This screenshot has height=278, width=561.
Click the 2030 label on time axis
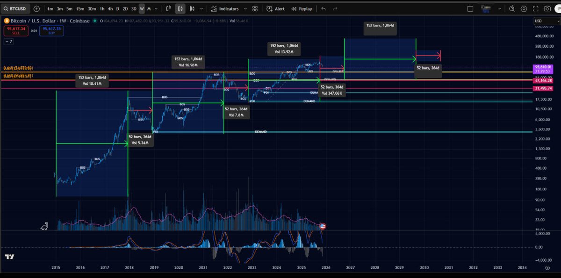[424, 268]
